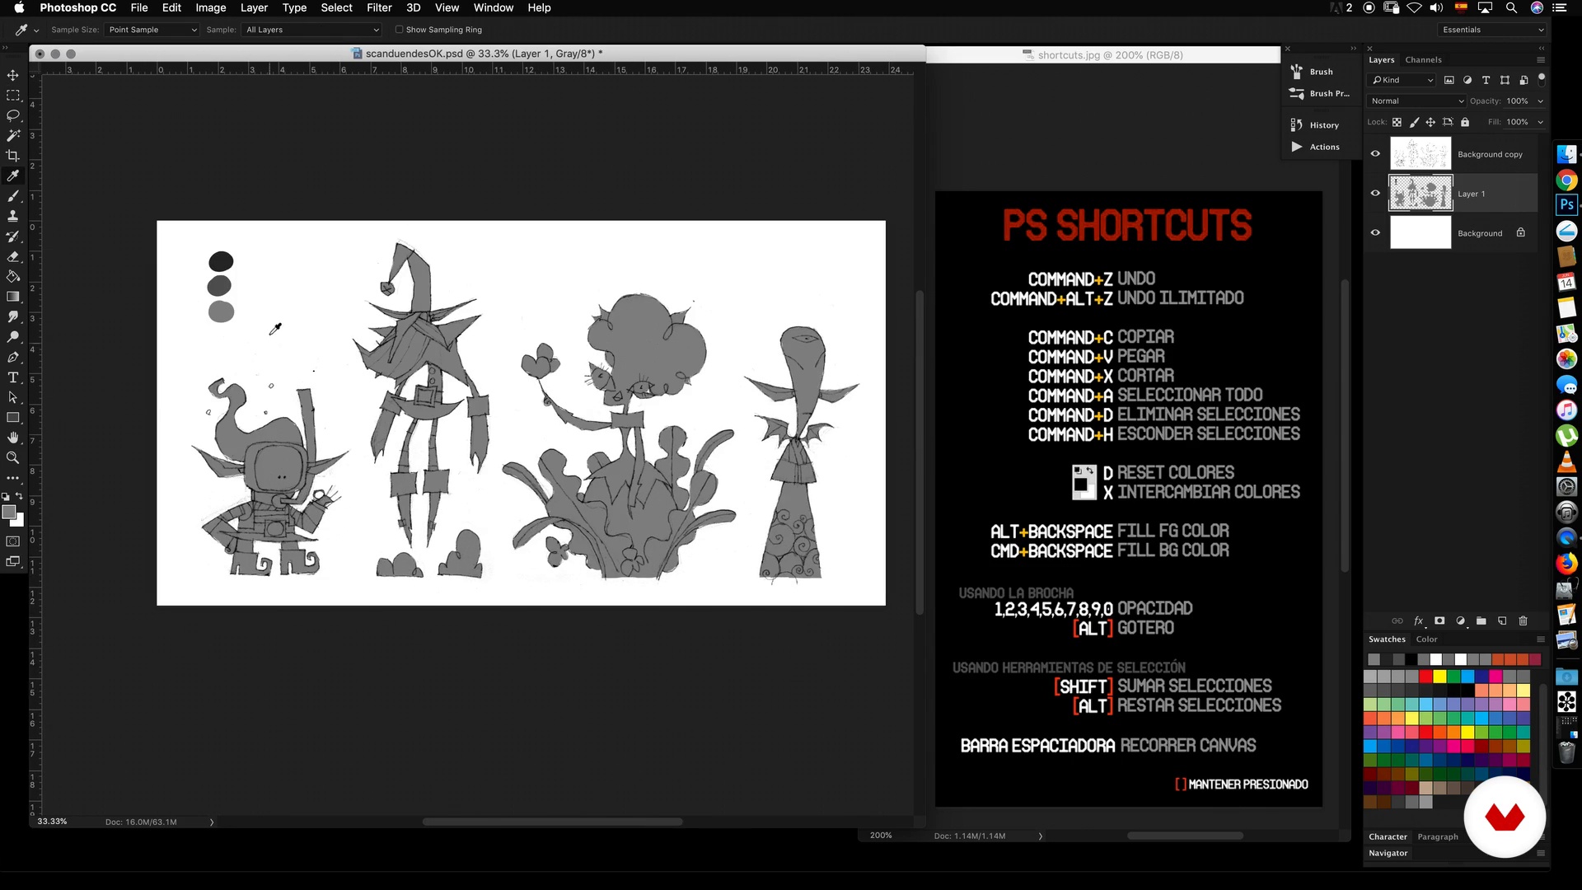Hide the Background copy layer
The image size is (1582, 890).
pyautogui.click(x=1374, y=154)
